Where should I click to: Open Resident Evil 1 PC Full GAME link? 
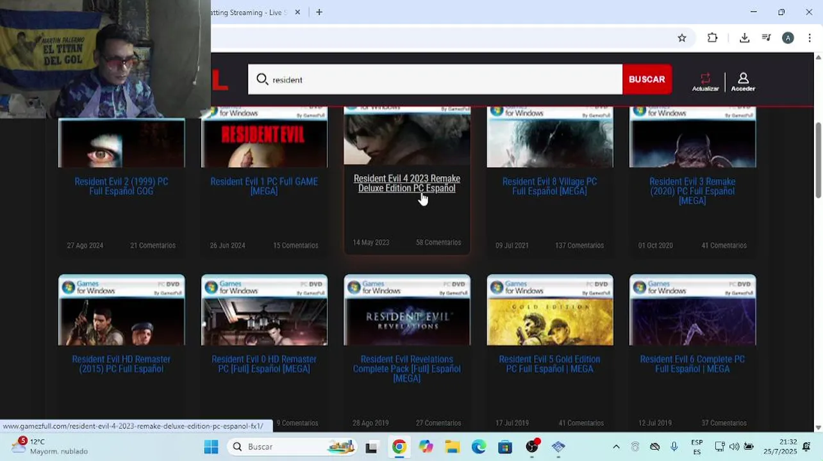tap(264, 186)
